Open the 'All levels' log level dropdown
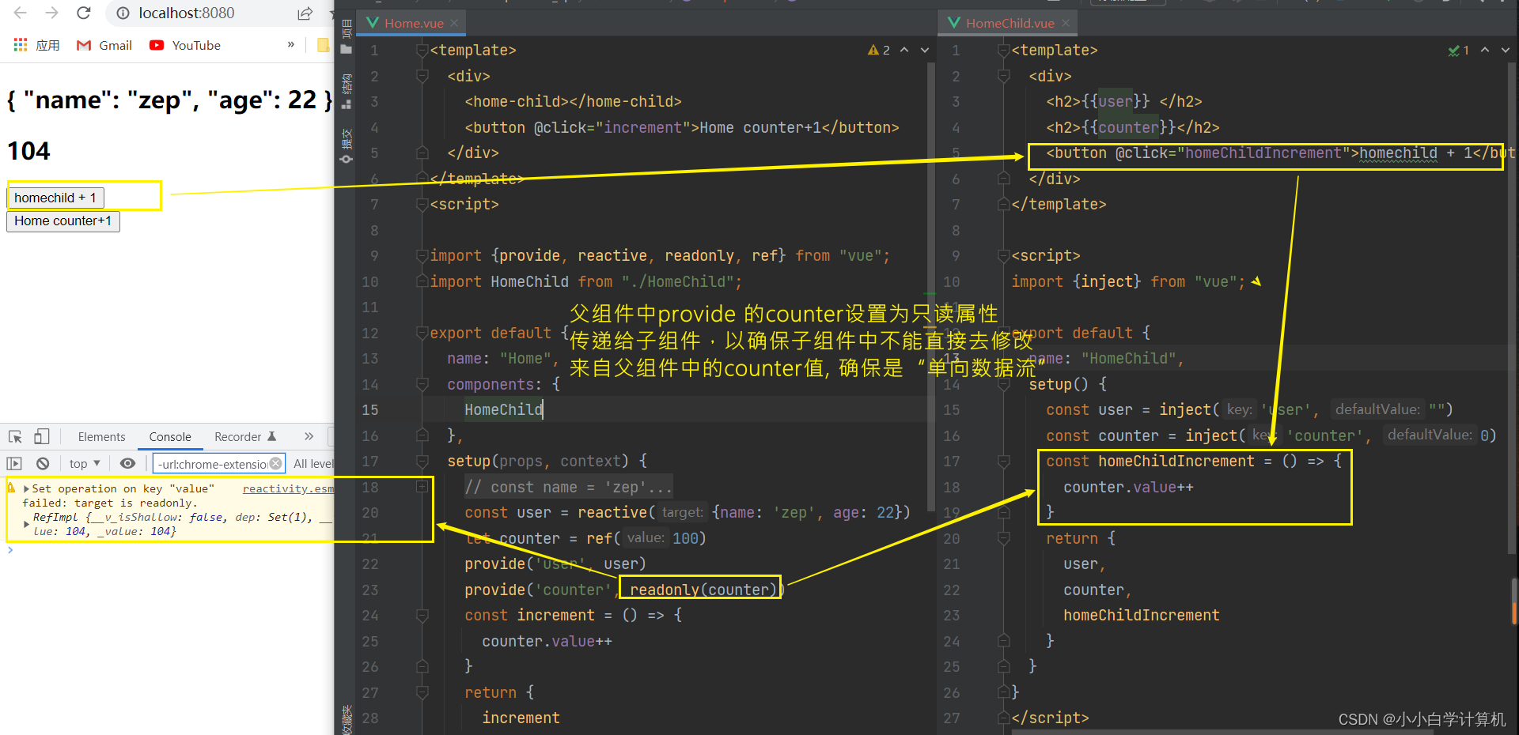The width and height of the screenshot is (1519, 735). [313, 464]
